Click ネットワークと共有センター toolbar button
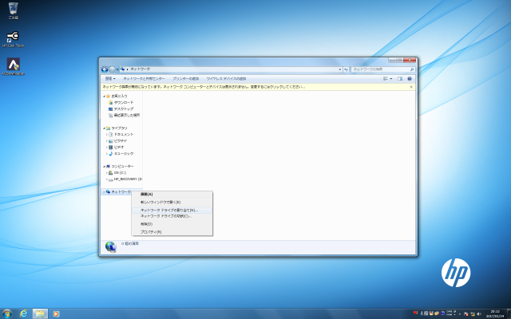This screenshot has height=319, width=511. (x=145, y=79)
